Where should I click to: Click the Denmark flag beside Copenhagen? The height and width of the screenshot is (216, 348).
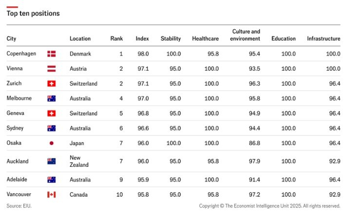coord(51,54)
